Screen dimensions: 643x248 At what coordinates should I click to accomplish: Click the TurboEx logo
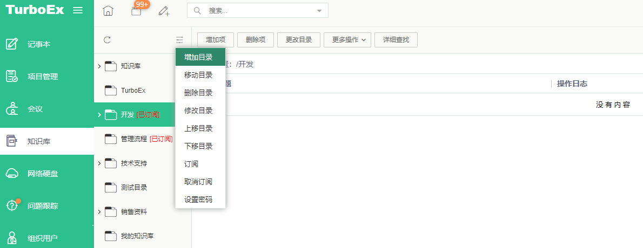tap(35, 10)
